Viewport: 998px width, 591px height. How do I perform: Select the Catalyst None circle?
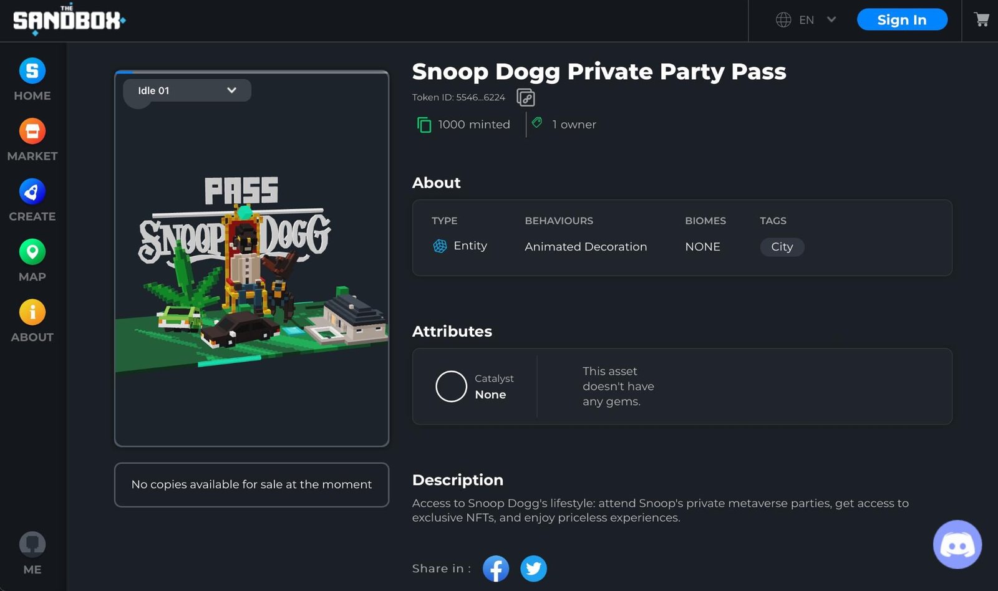(452, 387)
